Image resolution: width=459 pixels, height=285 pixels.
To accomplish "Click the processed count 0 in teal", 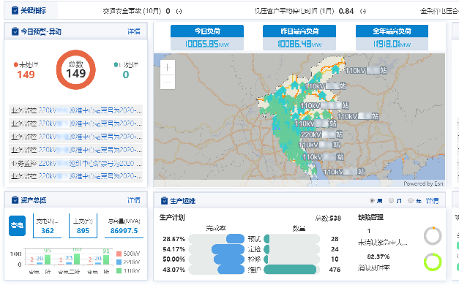I will [x=126, y=75].
